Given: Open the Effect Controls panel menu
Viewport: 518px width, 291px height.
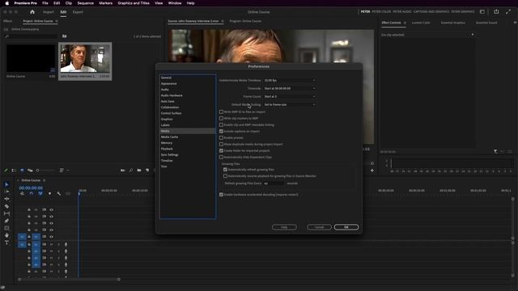Looking at the screenshot, I should [405, 23].
